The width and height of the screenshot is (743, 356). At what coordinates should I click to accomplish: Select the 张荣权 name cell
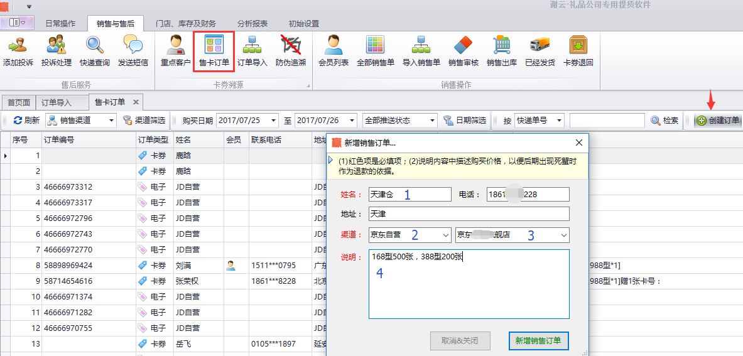[x=198, y=281]
